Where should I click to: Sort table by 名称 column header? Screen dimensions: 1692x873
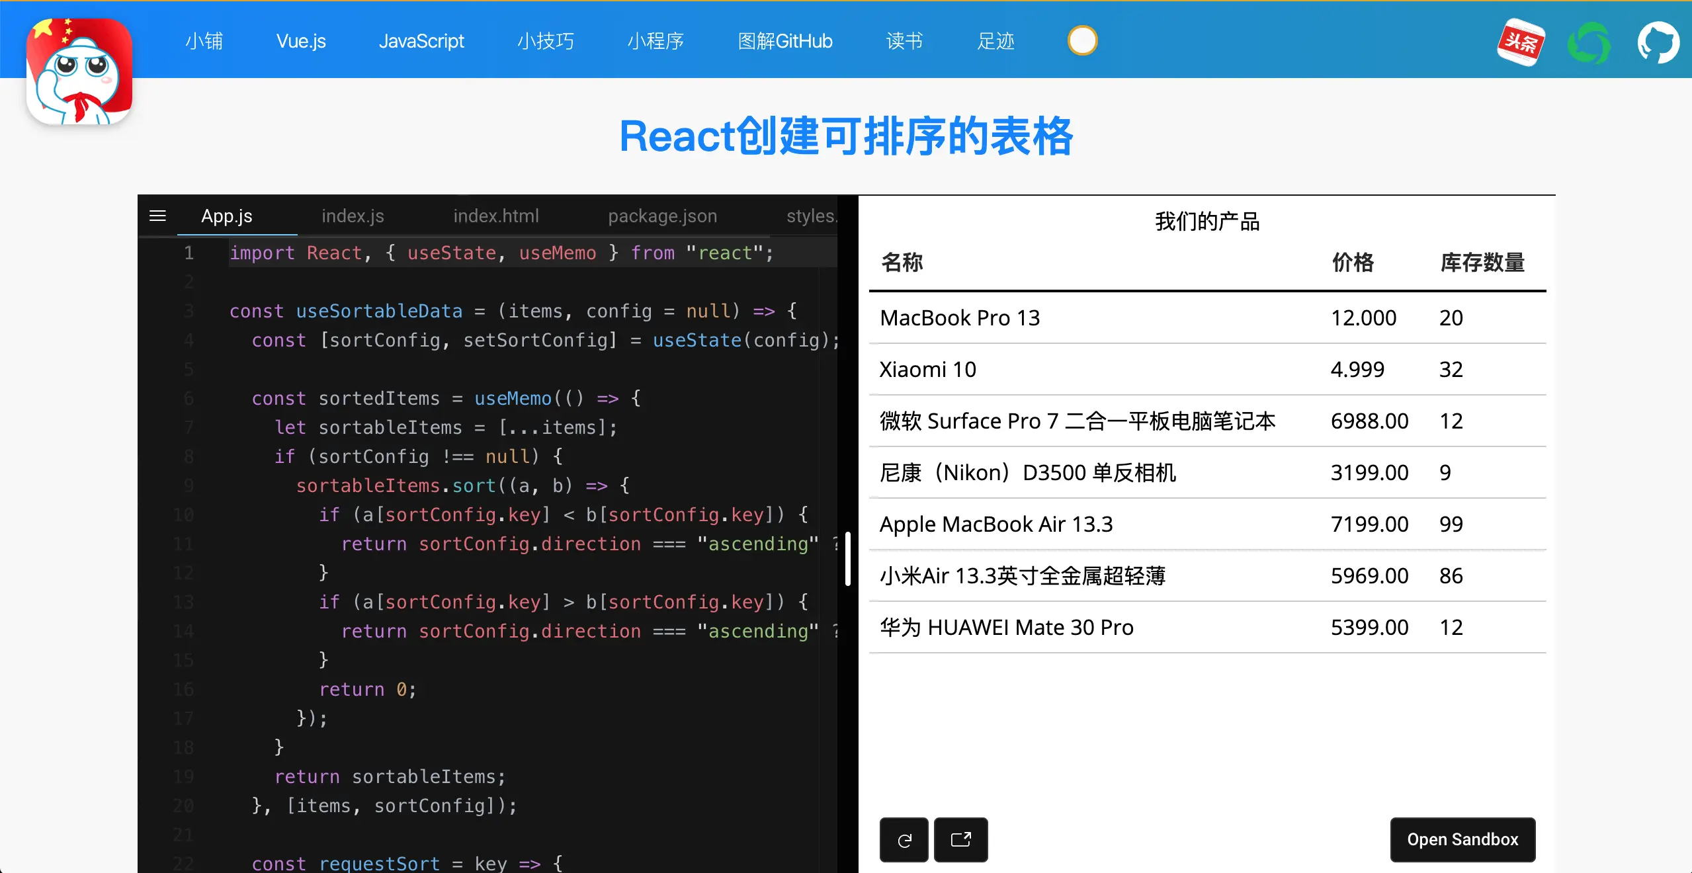pyautogui.click(x=902, y=263)
